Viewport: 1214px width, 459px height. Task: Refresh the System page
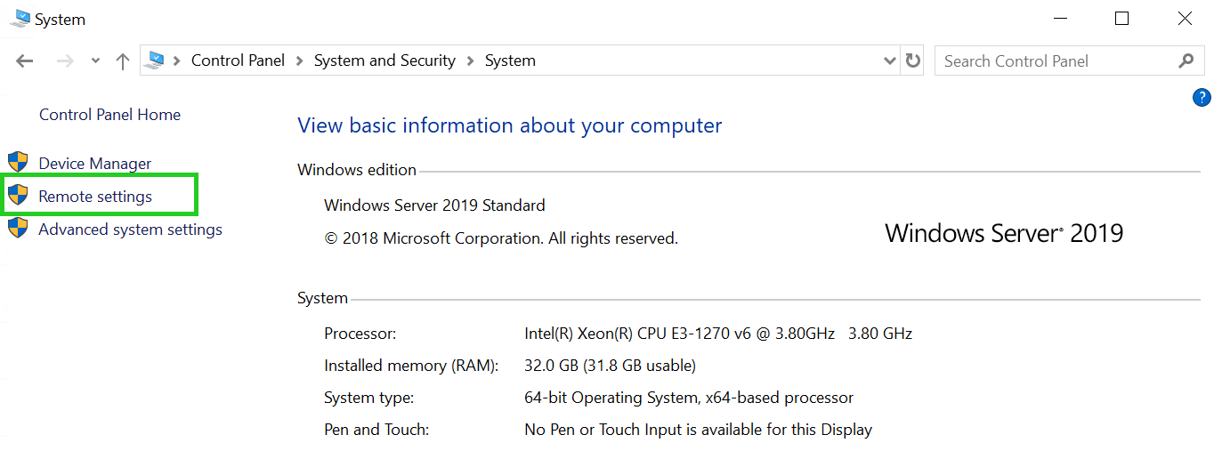point(913,60)
